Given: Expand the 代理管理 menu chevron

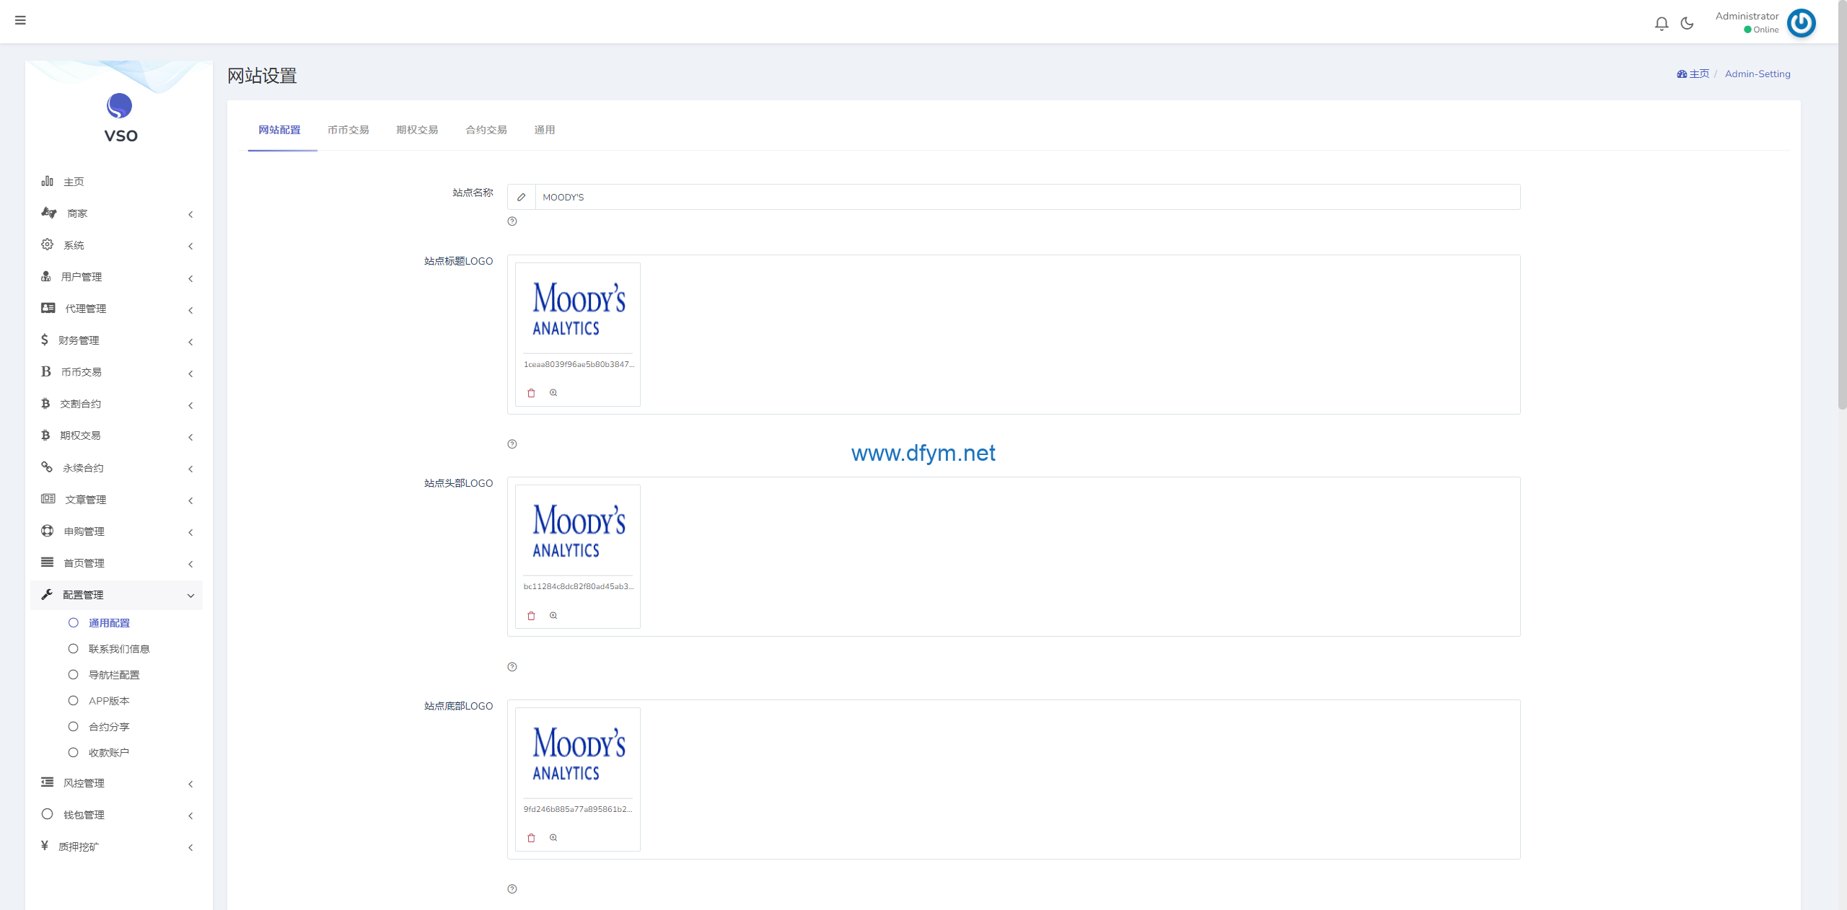Looking at the screenshot, I should [x=190, y=310].
